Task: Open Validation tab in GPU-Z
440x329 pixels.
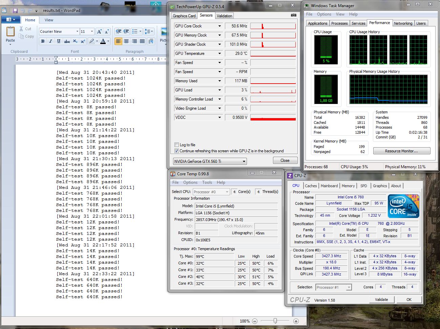Action: click(224, 16)
